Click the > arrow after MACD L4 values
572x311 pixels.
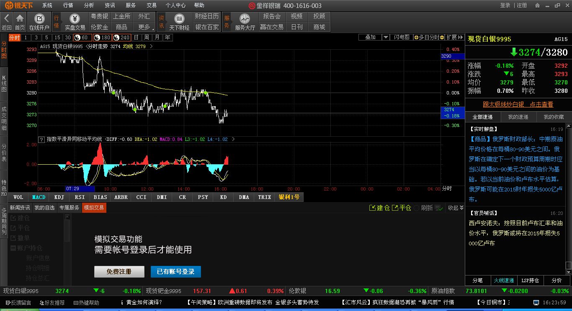[x=233, y=139]
